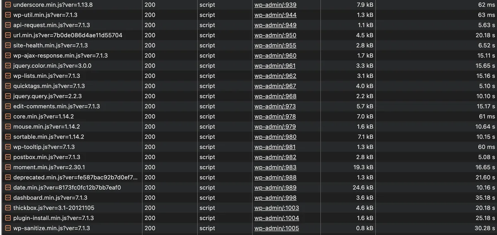Click script icon beside thickbox.js
Screen dimensions: 497x235
7,208
